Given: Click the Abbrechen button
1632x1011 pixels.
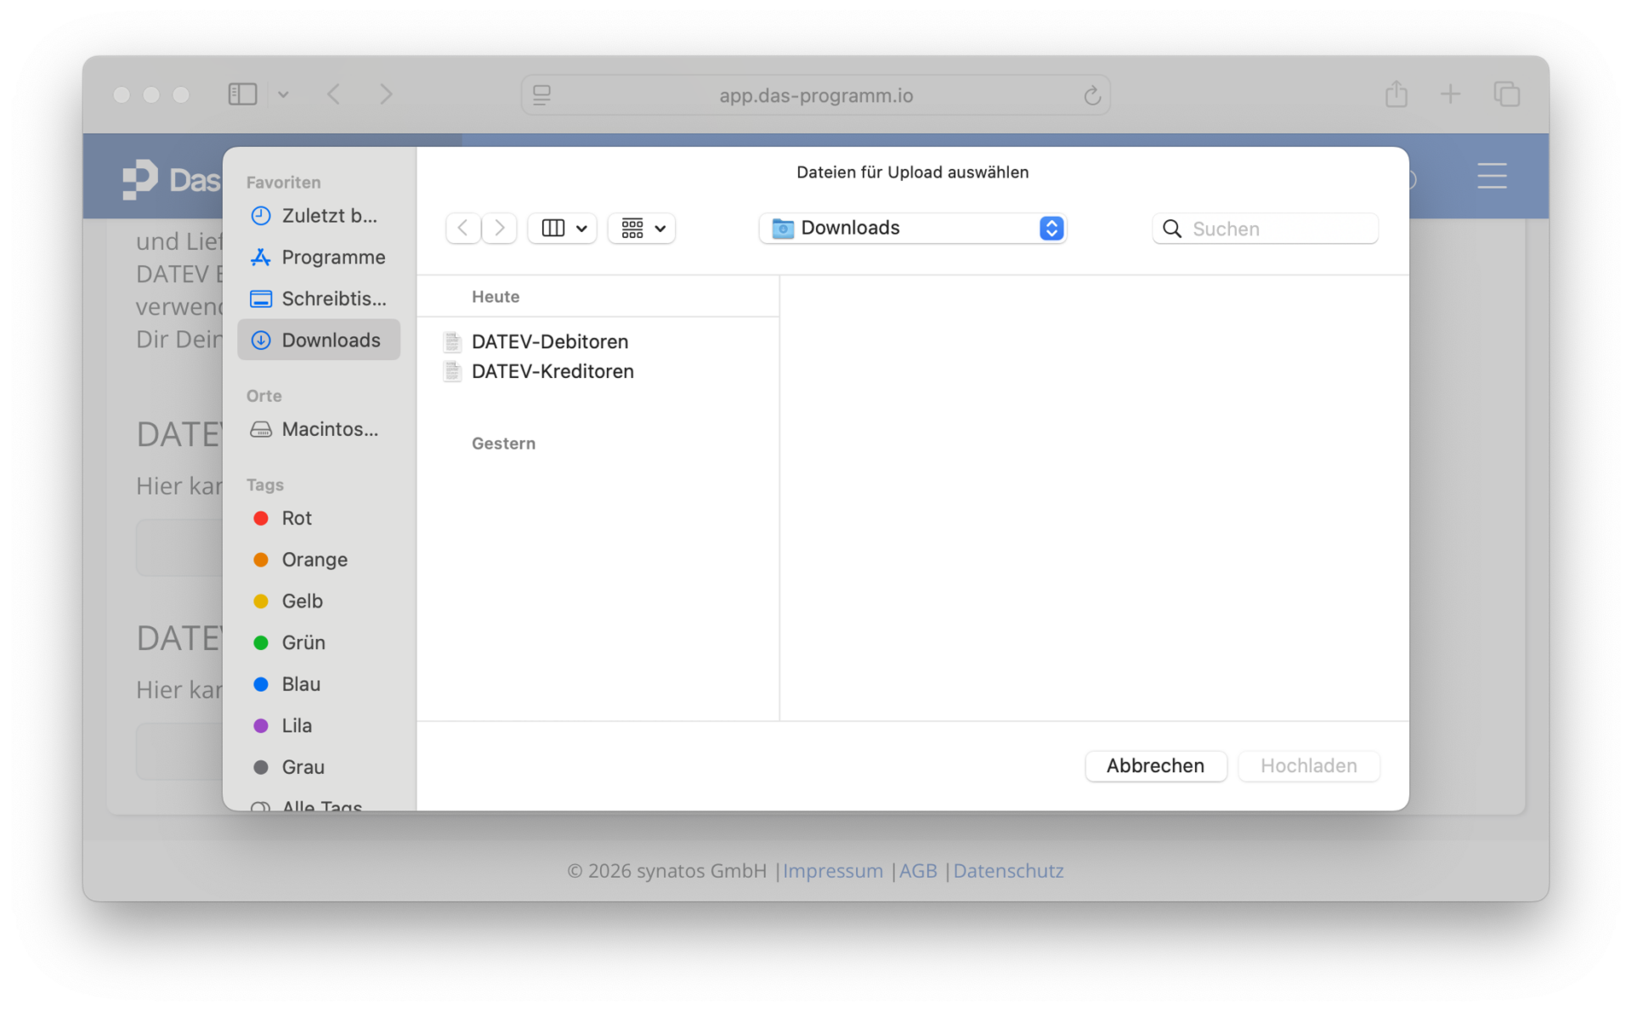Looking at the screenshot, I should 1155,765.
